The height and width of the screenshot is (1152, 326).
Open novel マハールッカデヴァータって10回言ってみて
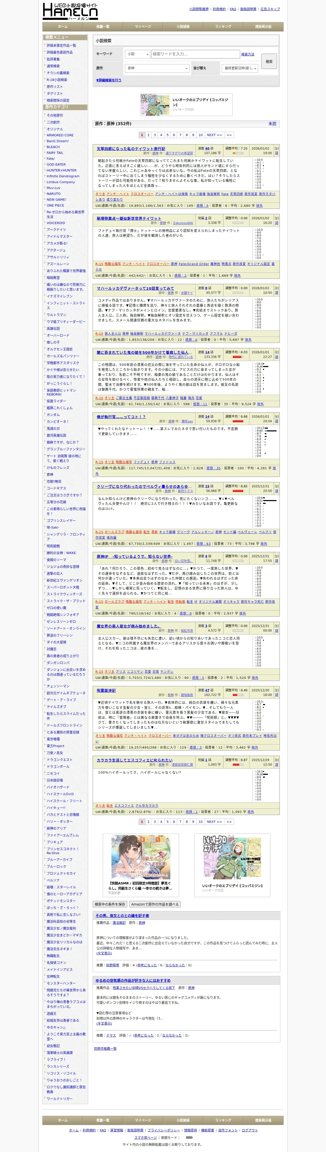tap(135, 288)
